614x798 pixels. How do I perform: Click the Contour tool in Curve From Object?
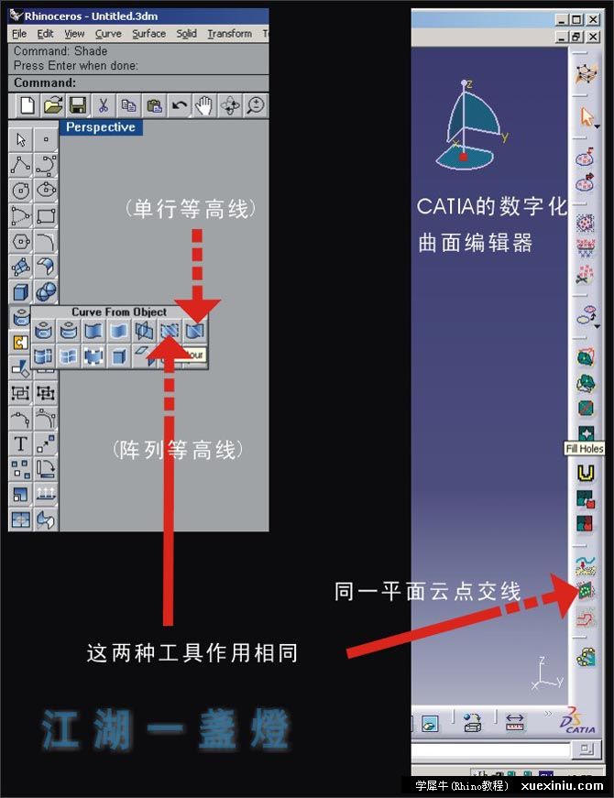click(170, 332)
